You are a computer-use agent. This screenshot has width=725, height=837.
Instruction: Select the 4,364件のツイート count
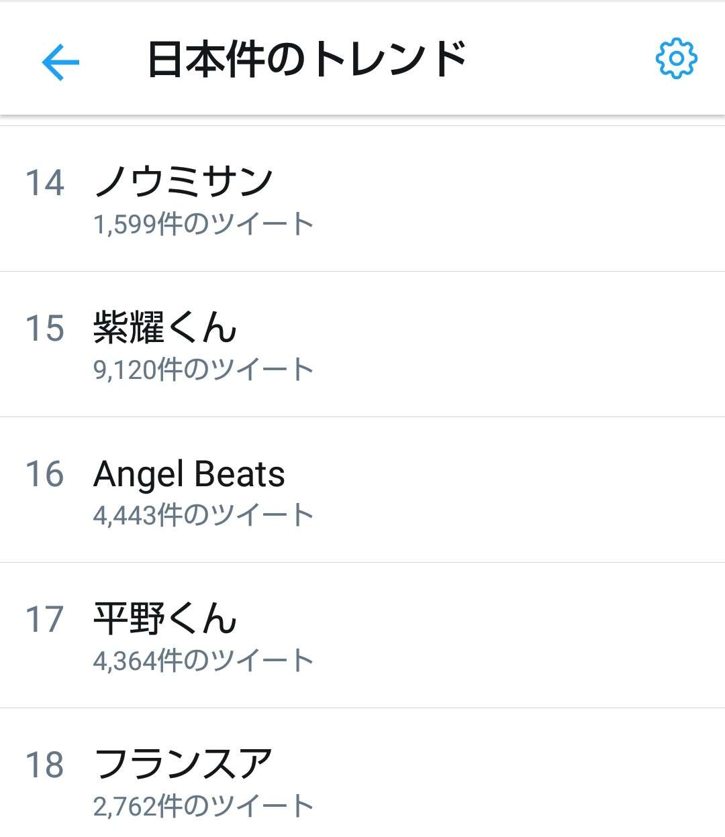203,661
